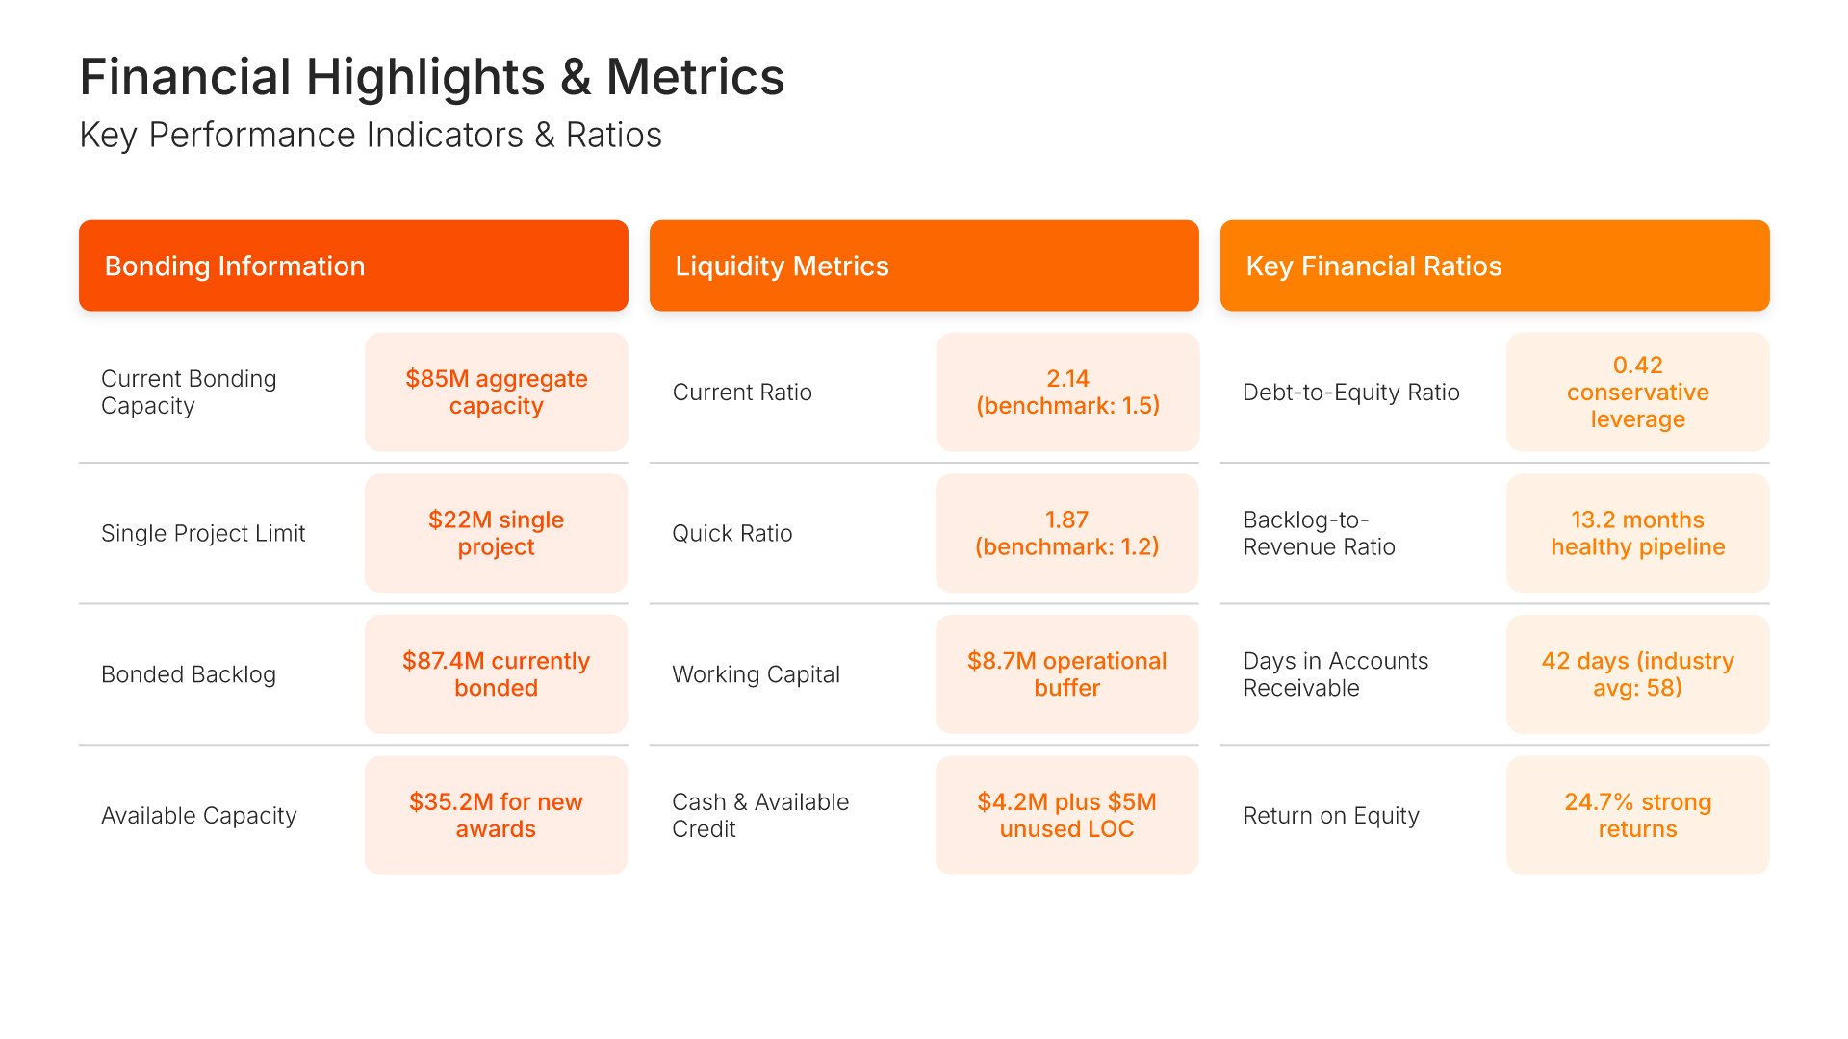
Task: Select the 24.7% strong returns box
Action: click(1637, 815)
